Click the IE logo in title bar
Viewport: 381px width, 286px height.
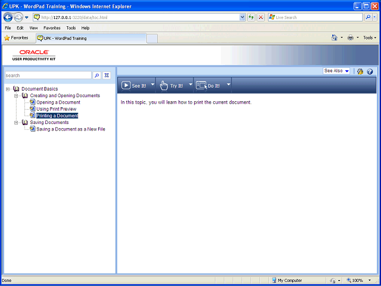[5, 7]
